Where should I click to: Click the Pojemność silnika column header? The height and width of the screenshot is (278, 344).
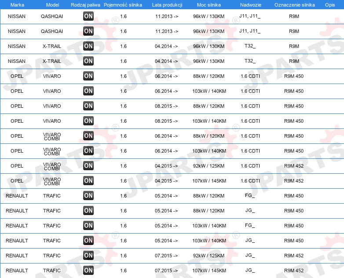(x=123, y=5)
